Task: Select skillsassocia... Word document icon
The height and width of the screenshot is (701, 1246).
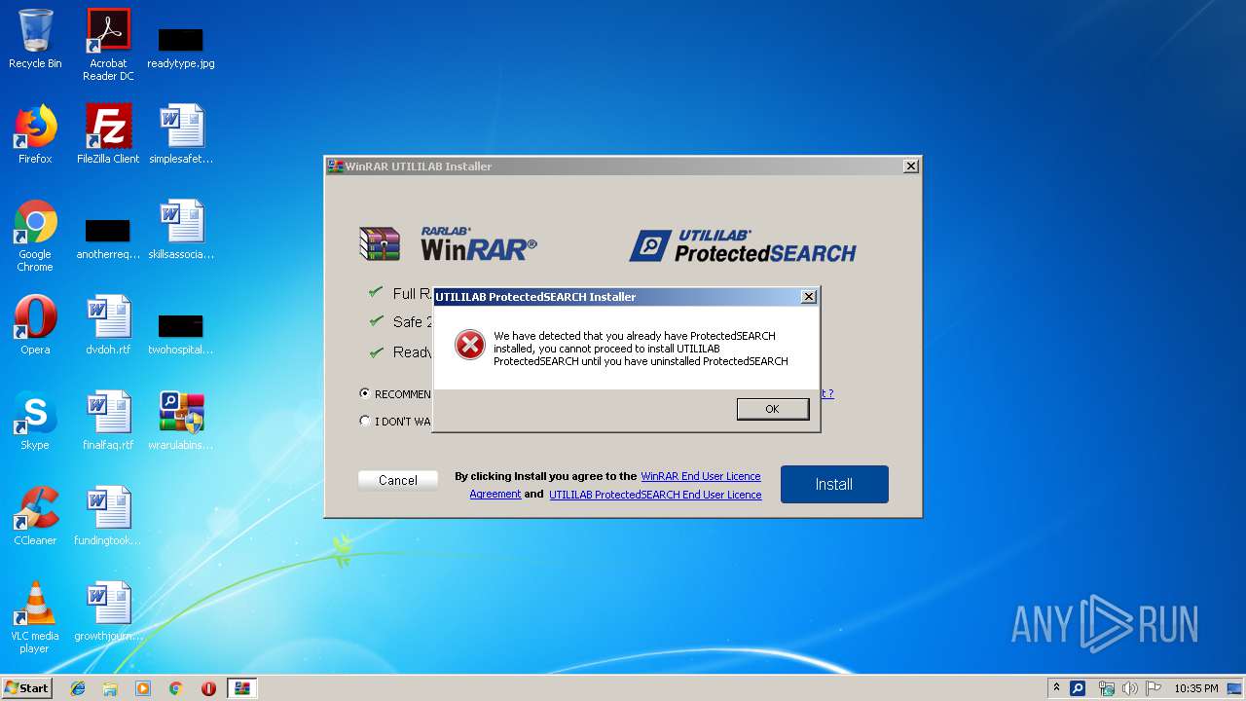Action: 181,230
